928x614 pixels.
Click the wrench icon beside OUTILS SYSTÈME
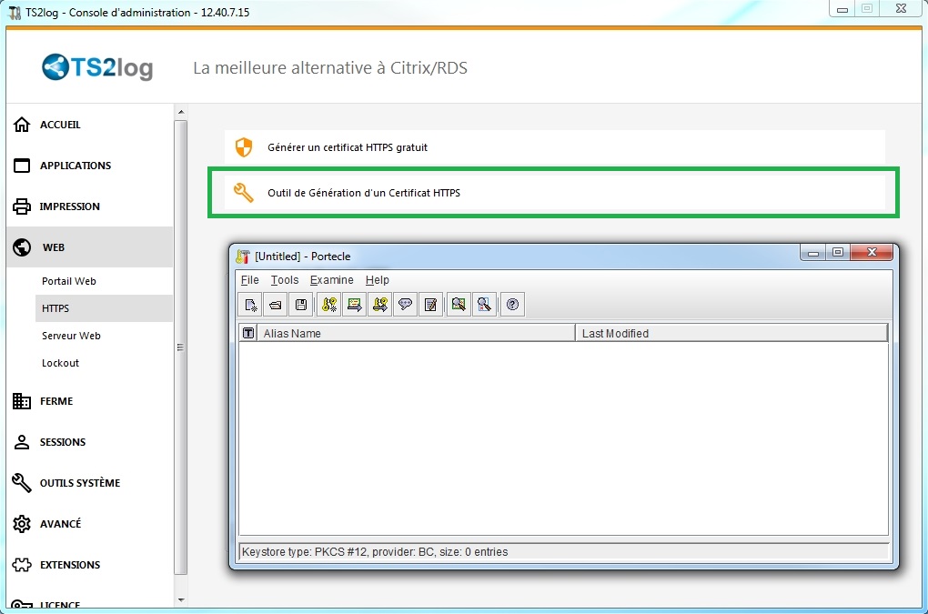pos(22,483)
